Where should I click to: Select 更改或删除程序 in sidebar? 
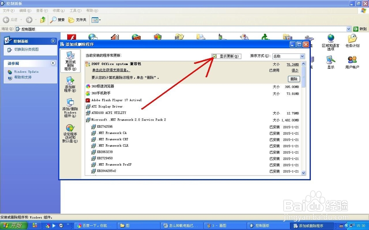tap(70, 61)
